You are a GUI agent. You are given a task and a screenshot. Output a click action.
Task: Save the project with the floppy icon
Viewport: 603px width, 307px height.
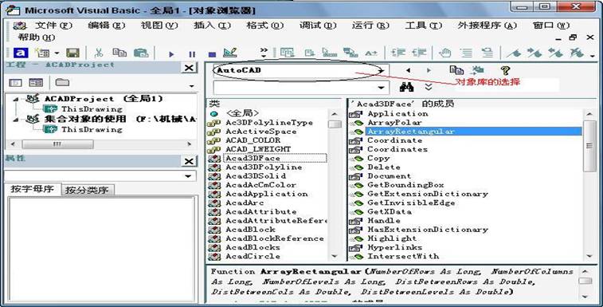pos(72,53)
